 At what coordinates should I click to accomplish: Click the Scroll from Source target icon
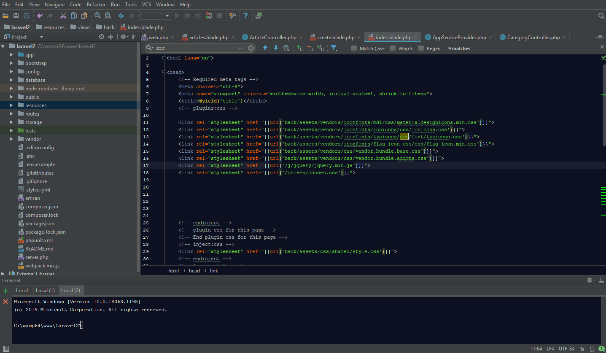tap(101, 37)
